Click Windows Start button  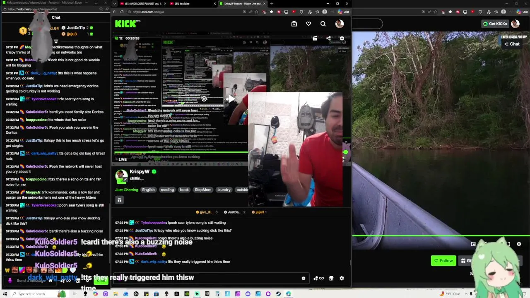coord(4,294)
